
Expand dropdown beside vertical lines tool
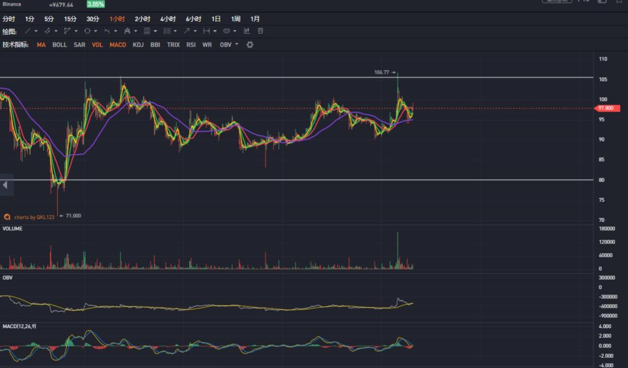(175, 31)
